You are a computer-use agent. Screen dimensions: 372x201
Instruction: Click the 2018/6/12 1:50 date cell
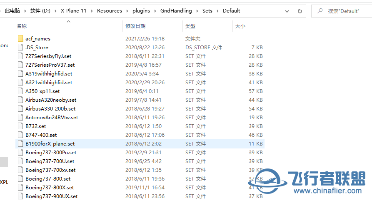143,126
